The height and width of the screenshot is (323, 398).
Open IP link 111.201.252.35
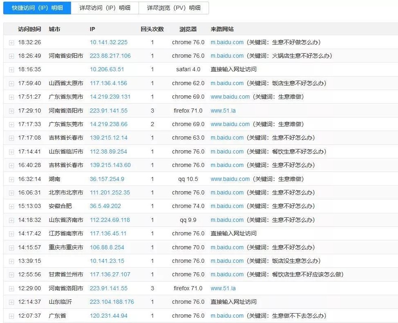click(110, 192)
